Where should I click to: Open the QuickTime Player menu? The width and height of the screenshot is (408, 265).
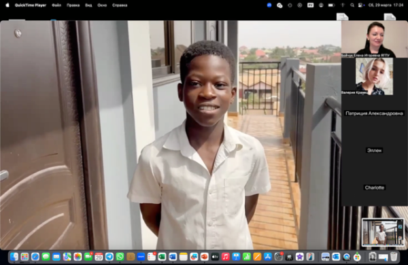[31, 5]
